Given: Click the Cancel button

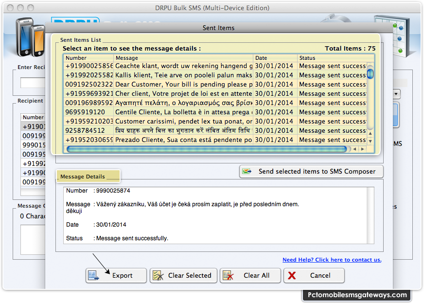Looking at the screenshot, I should 314,275.
